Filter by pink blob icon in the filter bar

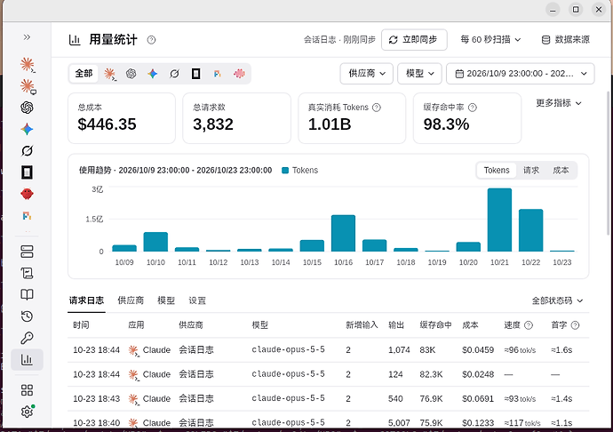coord(239,74)
